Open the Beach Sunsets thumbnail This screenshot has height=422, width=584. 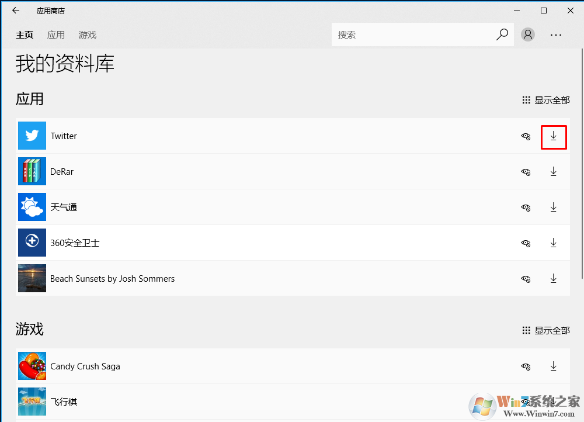[x=32, y=278]
